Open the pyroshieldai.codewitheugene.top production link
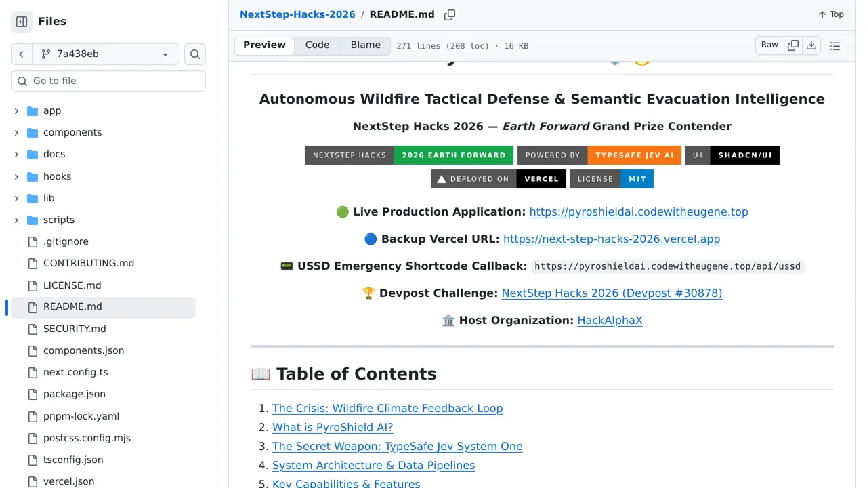867x488 pixels. tap(639, 211)
